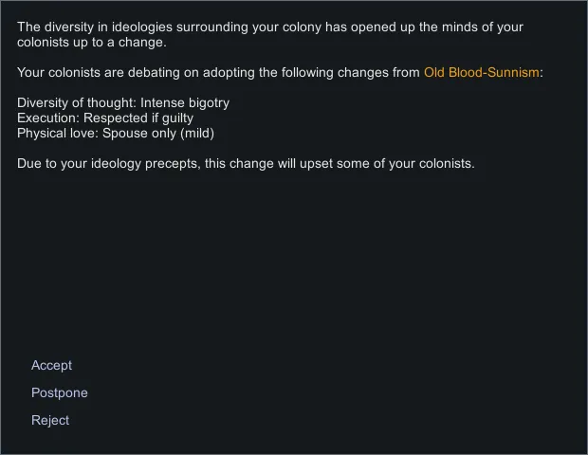Click the 'colonists up to a change' text

point(90,42)
